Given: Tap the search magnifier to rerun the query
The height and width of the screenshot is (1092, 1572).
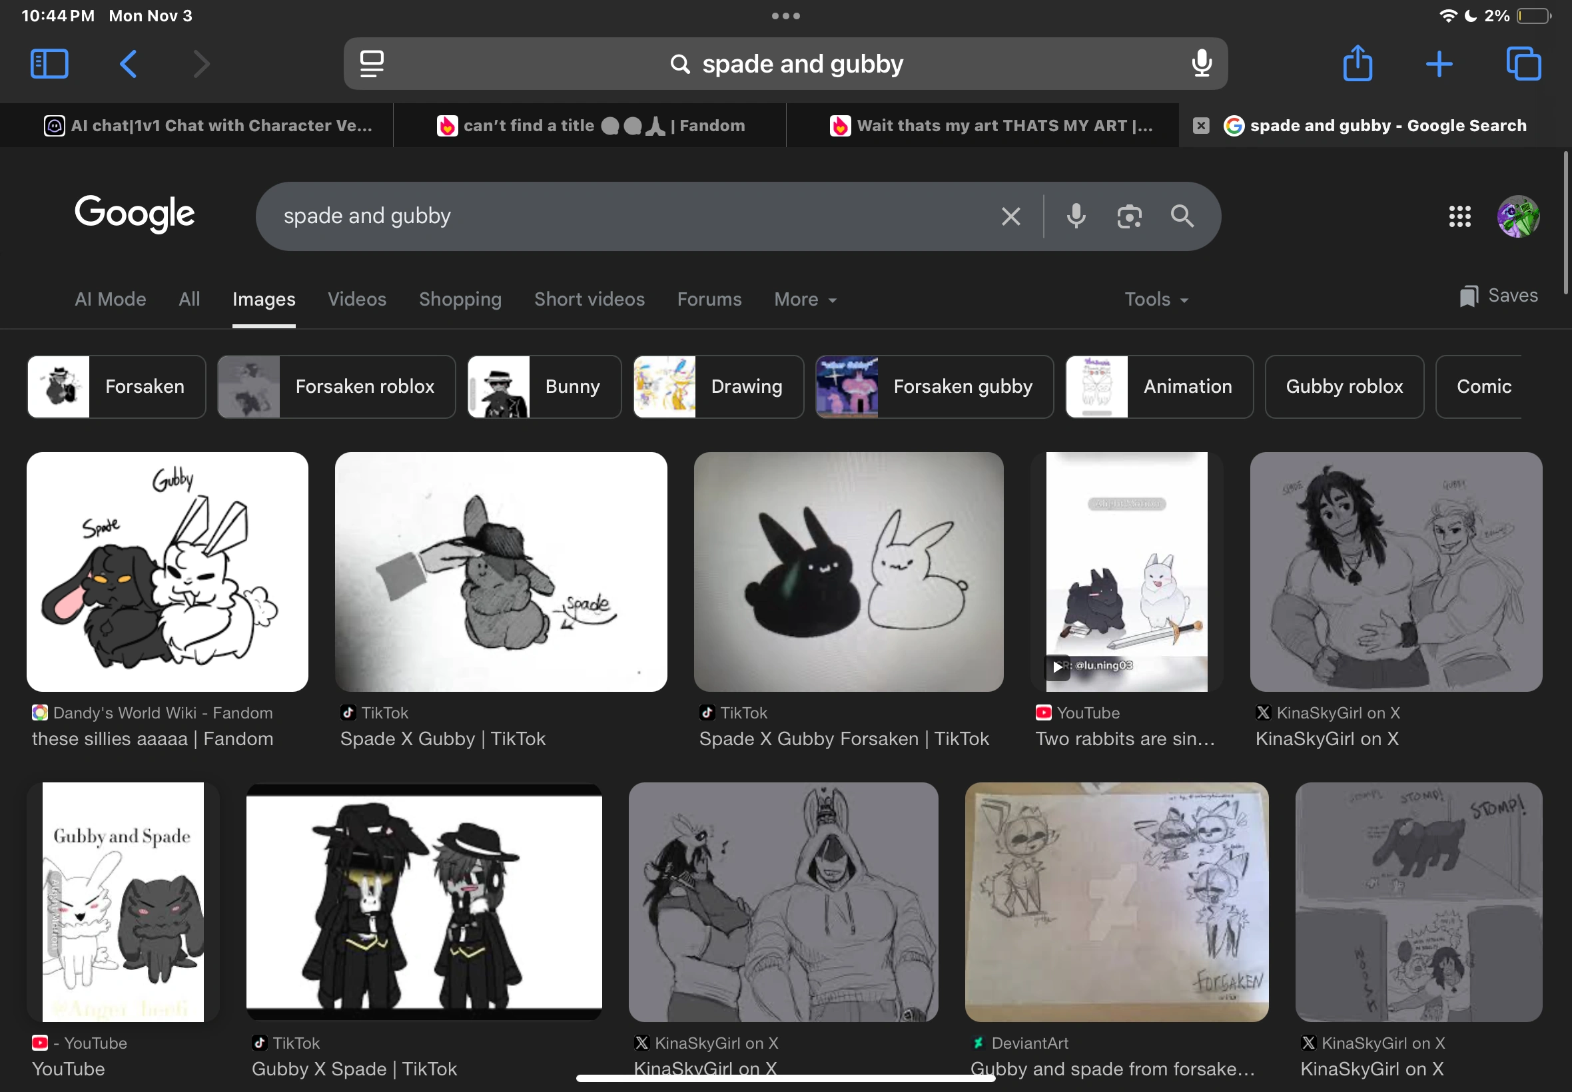Looking at the screenshot, I should tap(1182, 216).
